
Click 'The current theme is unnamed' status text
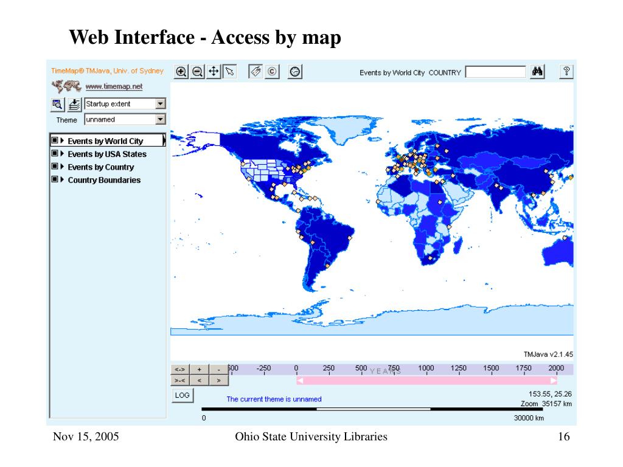coord(274,399)
